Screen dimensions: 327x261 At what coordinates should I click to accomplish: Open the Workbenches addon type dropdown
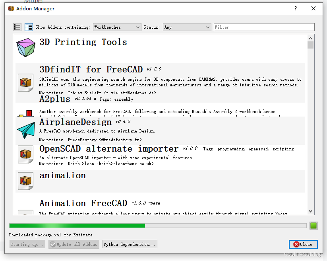(x=117, y=27)
